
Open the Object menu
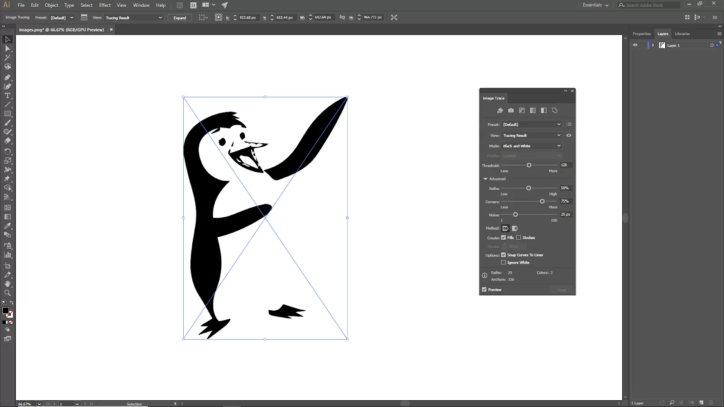tap(52, 5)
